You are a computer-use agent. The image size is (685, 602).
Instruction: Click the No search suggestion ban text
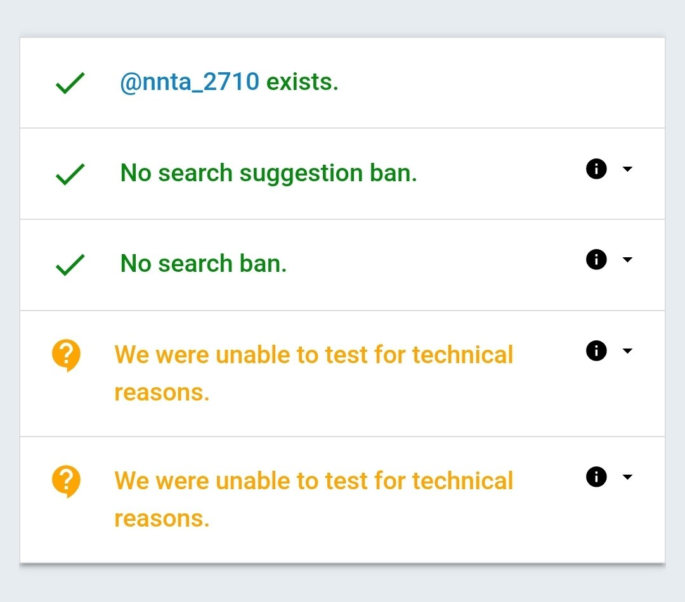click(268, 172)
